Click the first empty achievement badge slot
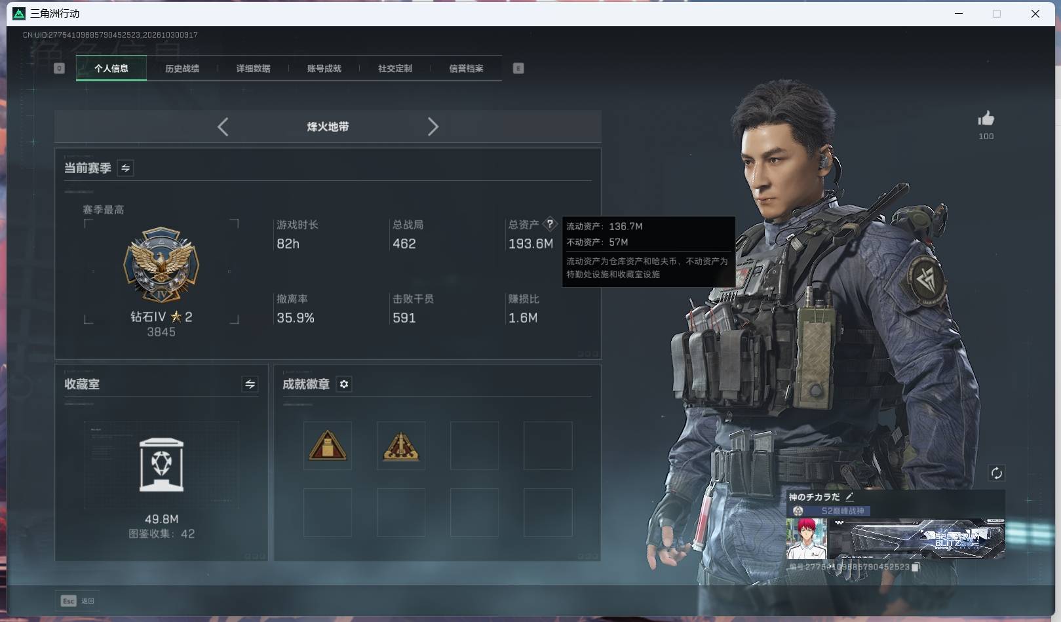 [x=474, y=446]
